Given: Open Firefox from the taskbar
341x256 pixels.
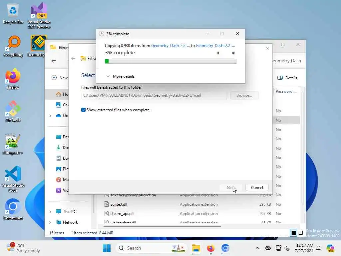Looking at the screenshot, I should coord(210,248).
